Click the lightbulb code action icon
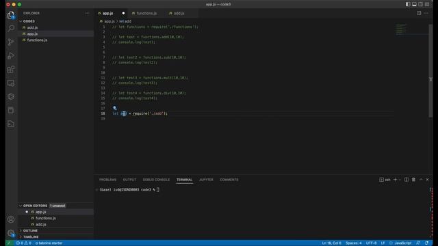This screenshot has height=246, width=438. 114,108
